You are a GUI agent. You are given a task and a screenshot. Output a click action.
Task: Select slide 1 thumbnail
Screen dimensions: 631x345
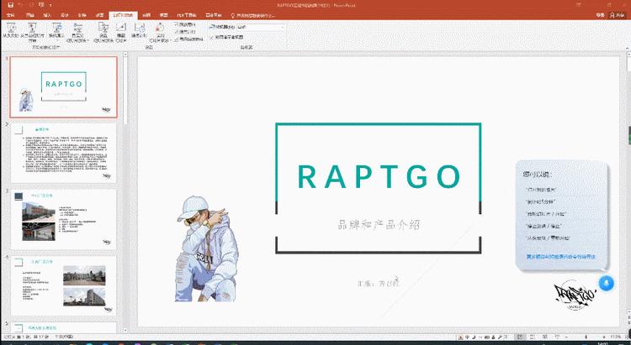pyautogui.click(x=64, y=86)
